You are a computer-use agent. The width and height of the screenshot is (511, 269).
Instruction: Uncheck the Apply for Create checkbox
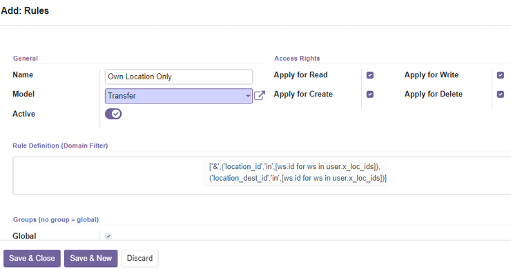tap(370, 94)
